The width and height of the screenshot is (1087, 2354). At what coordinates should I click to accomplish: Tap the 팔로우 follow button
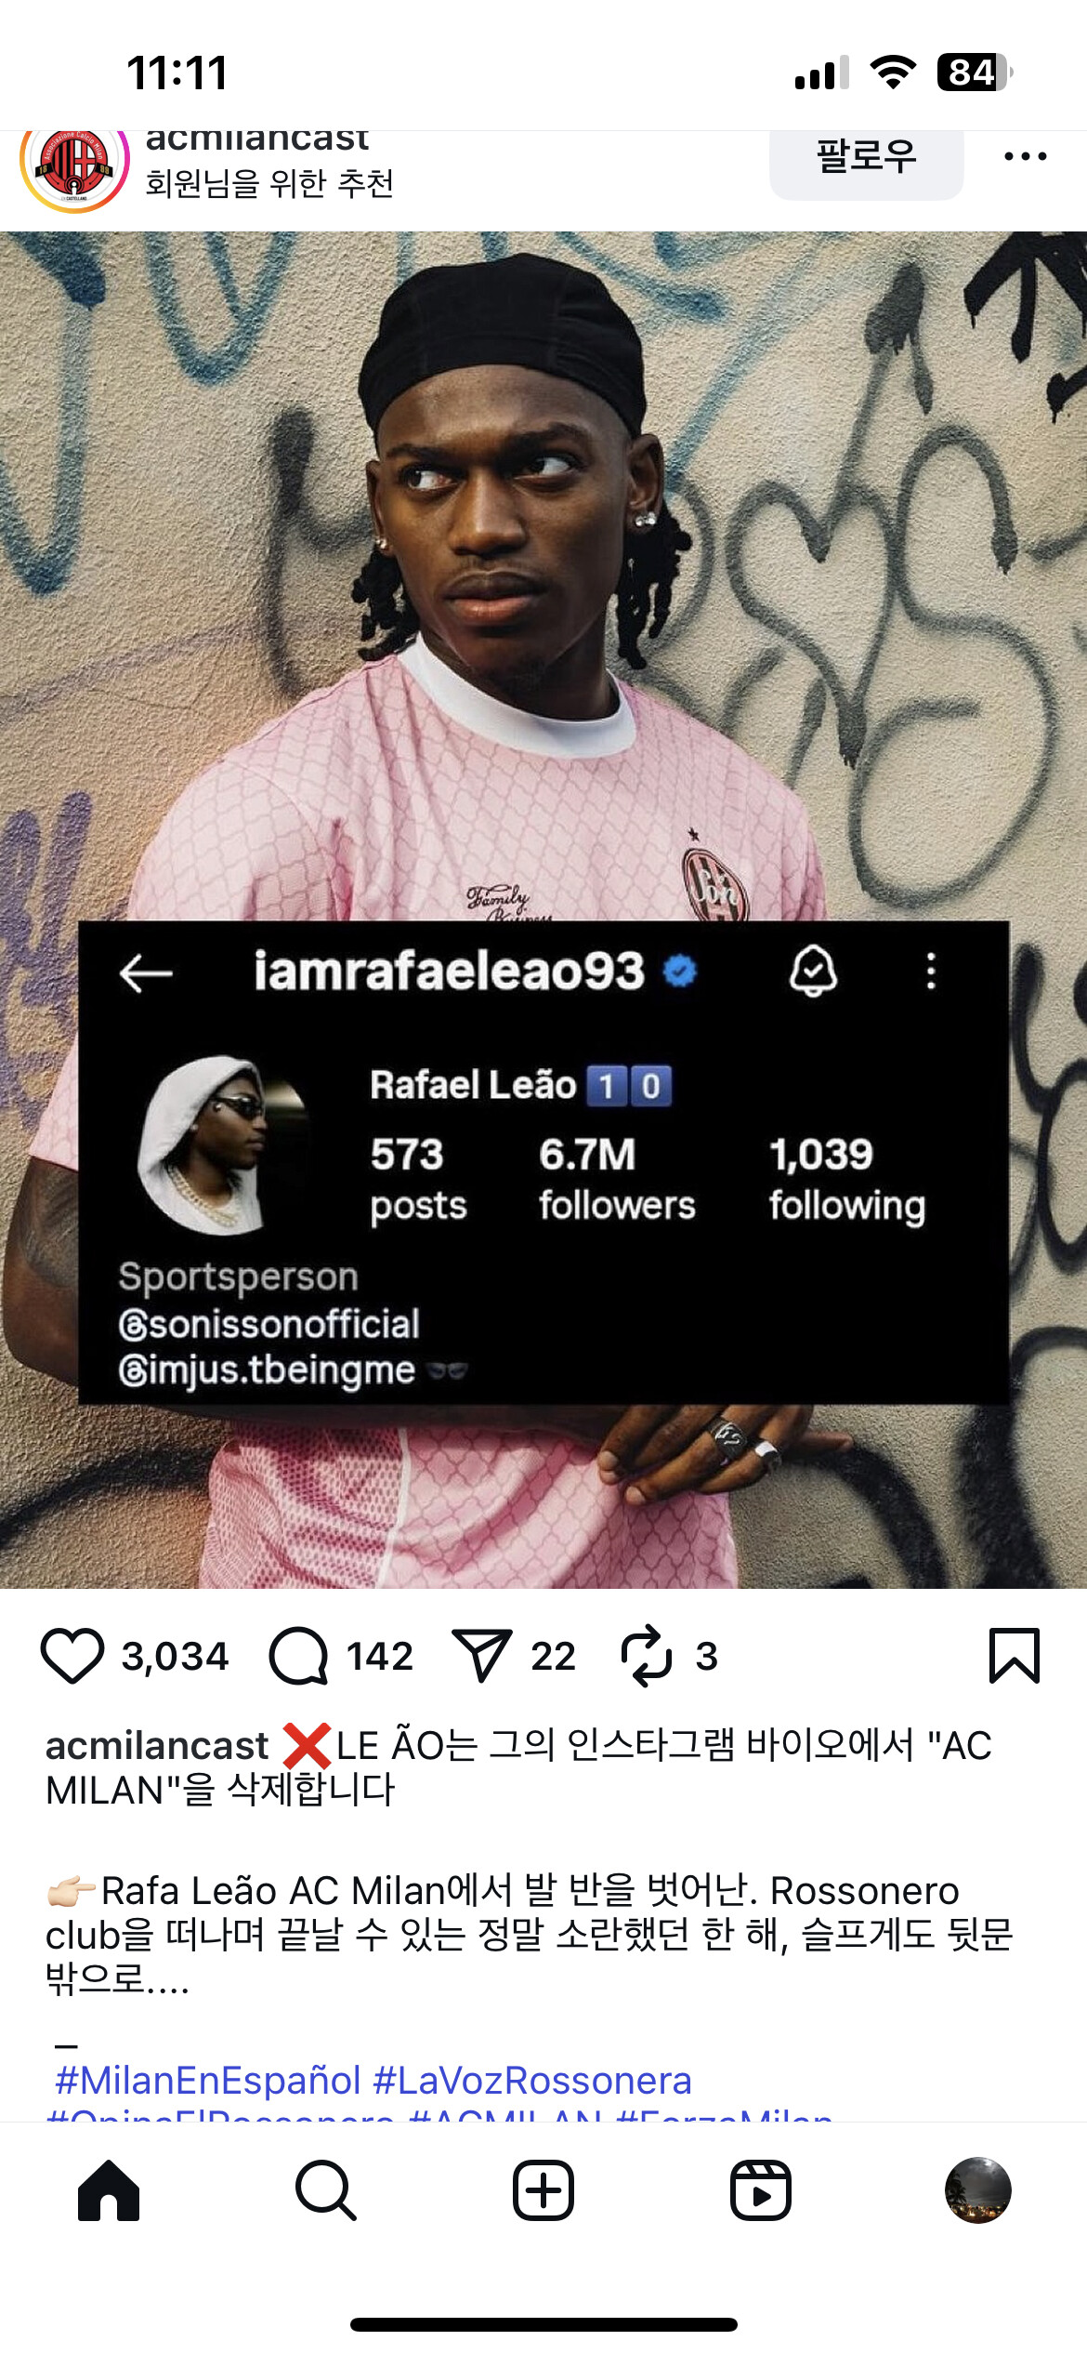pyautogui.click(x=866, y=158)
